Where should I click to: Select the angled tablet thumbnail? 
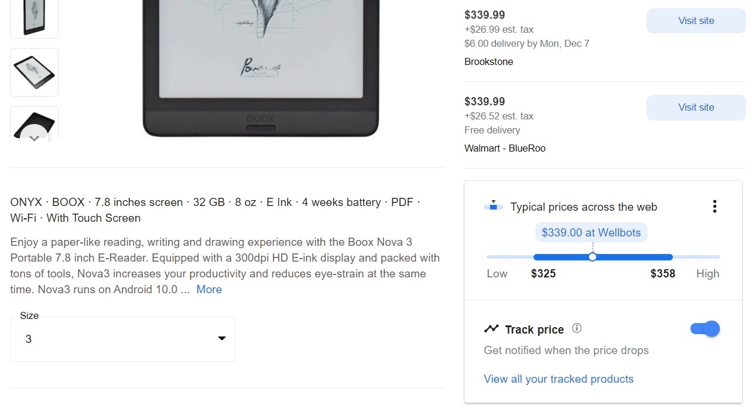click(x=34, y=72)
